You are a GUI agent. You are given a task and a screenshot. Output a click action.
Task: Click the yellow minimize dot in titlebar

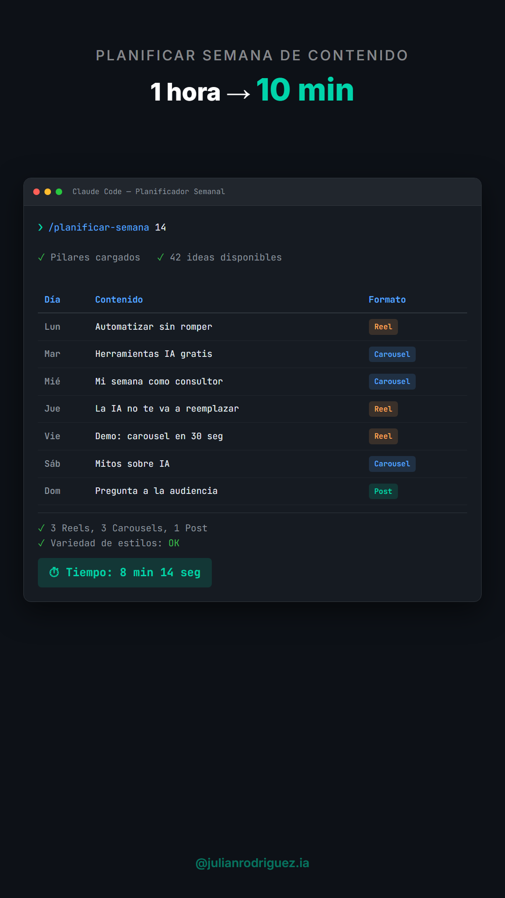(x=48, y=192)
